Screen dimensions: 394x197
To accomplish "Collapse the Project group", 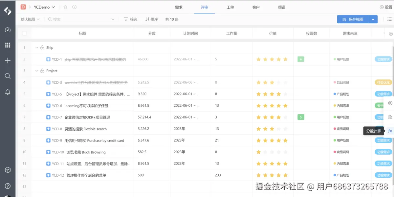I will pos(36,71).
